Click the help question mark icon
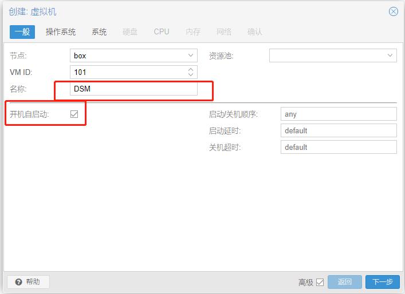Image resolution: width=405 pixels, height=294 pixels. click(x=18, y=282)
